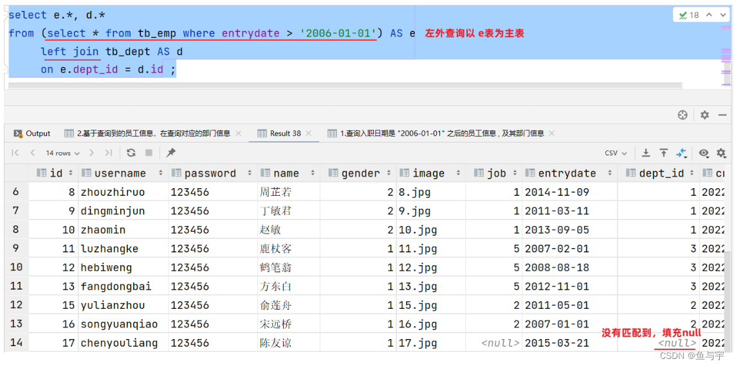Click the image cell '17.jpg'
734x366 pixels.
point(430,343)
